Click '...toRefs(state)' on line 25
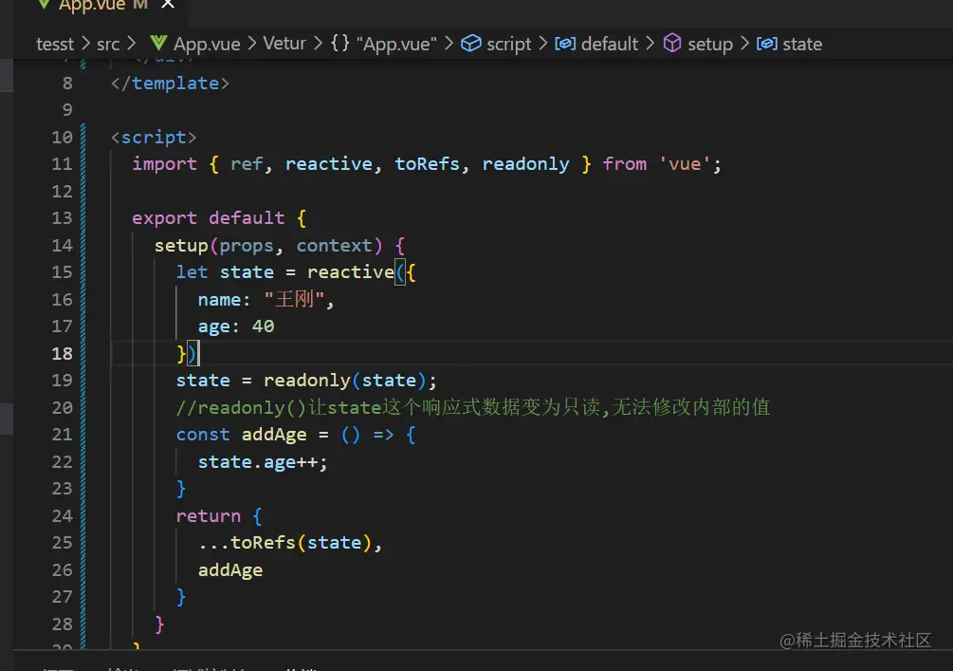Image resolution: width=953 pixels, height=671 pixels. 285,543
